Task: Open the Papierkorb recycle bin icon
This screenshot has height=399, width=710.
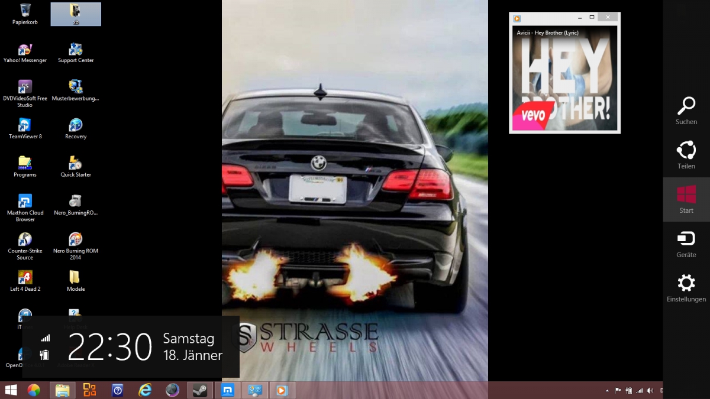Action: click(x=25, y=14)
